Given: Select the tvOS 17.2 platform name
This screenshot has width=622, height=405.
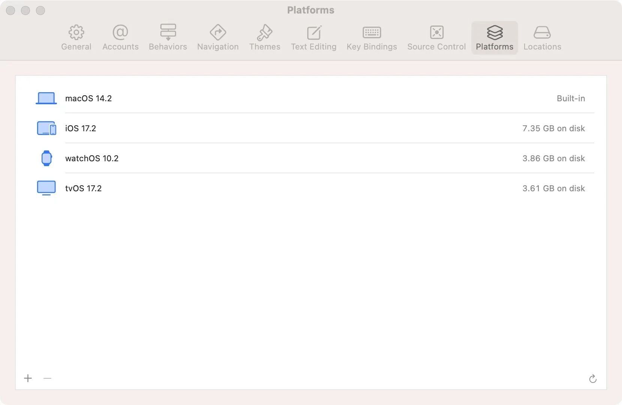Looking at the screenshot, I should 84,188.
